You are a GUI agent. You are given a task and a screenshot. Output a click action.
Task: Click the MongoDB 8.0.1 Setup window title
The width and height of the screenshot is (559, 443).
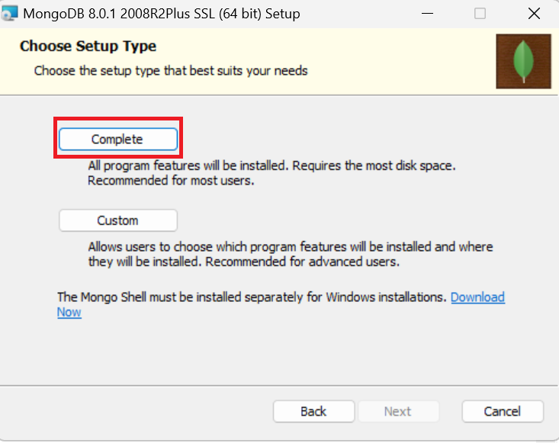click(162, 14)
